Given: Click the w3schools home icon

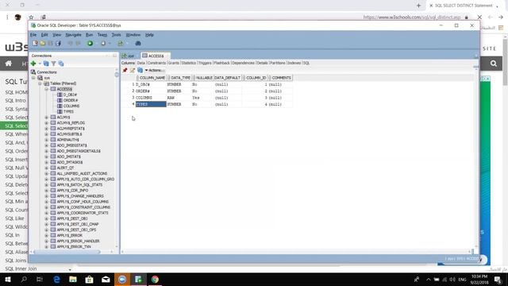Looking at the screenshot, I should 9,64.
